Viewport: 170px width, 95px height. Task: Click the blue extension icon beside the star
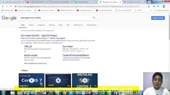[x=154, y=6]
